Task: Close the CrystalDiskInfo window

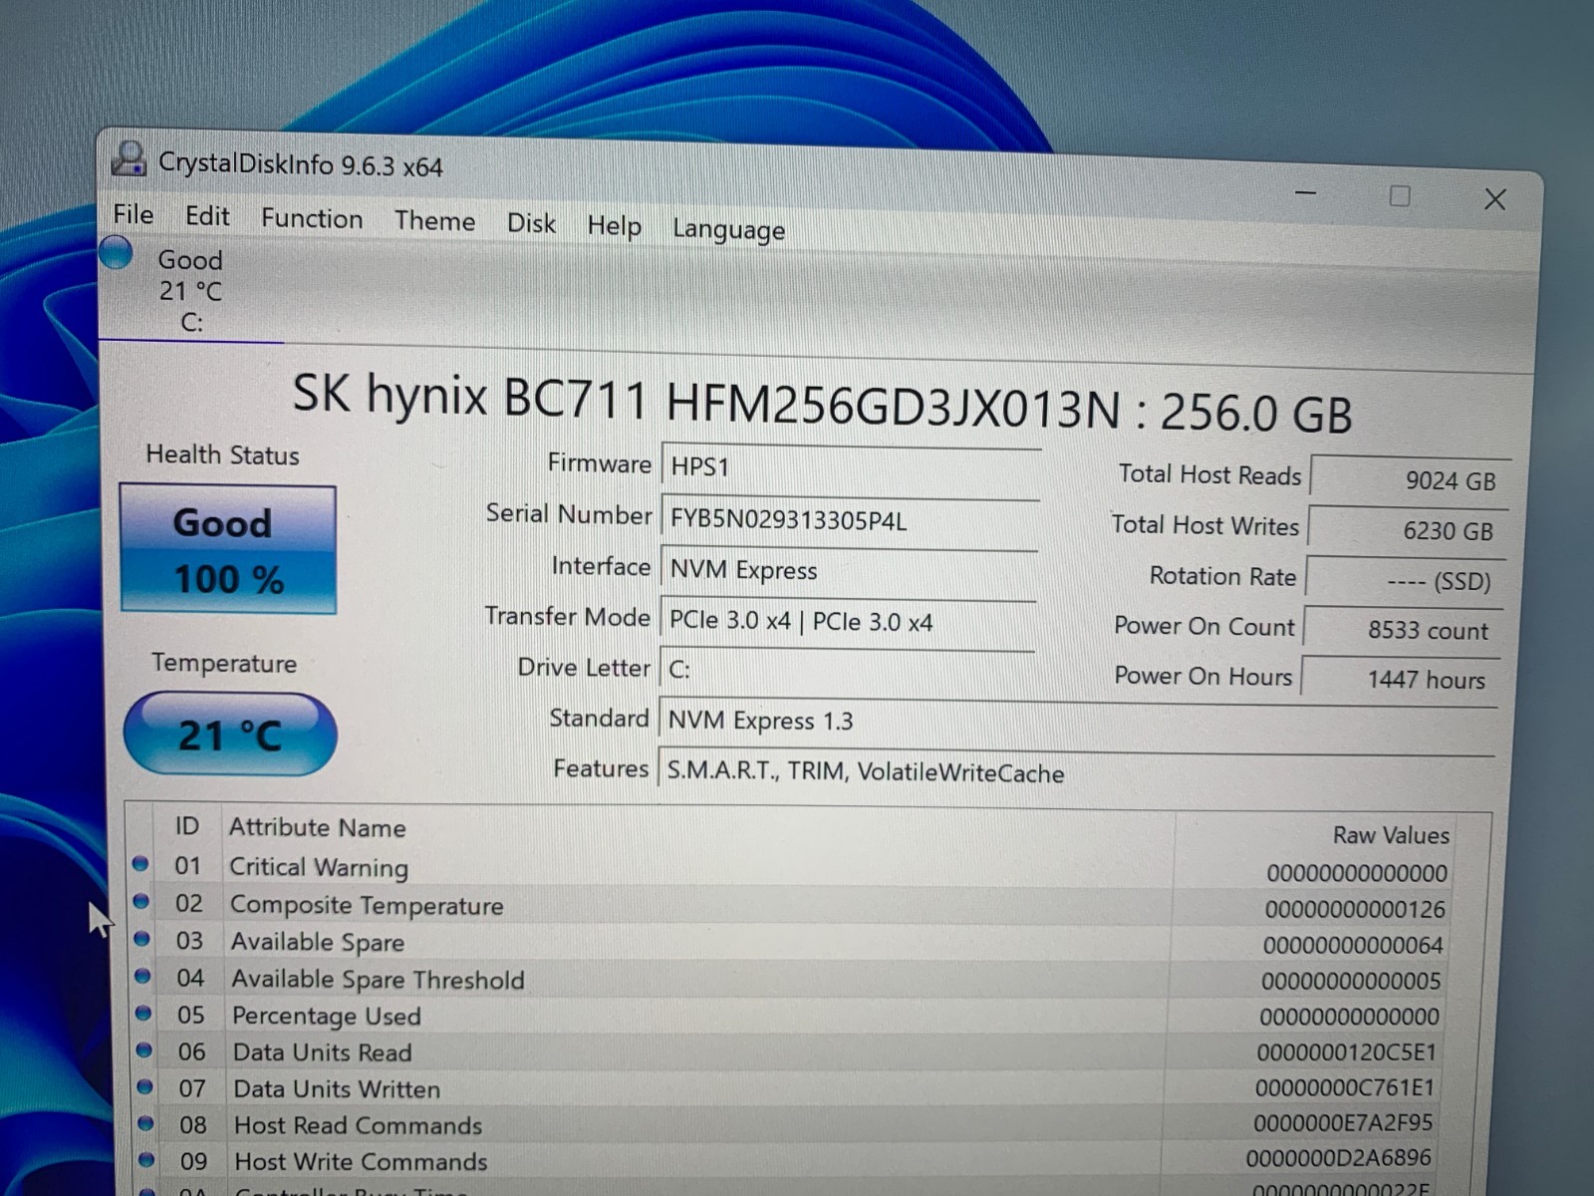Action: (x=1494, y=199)
